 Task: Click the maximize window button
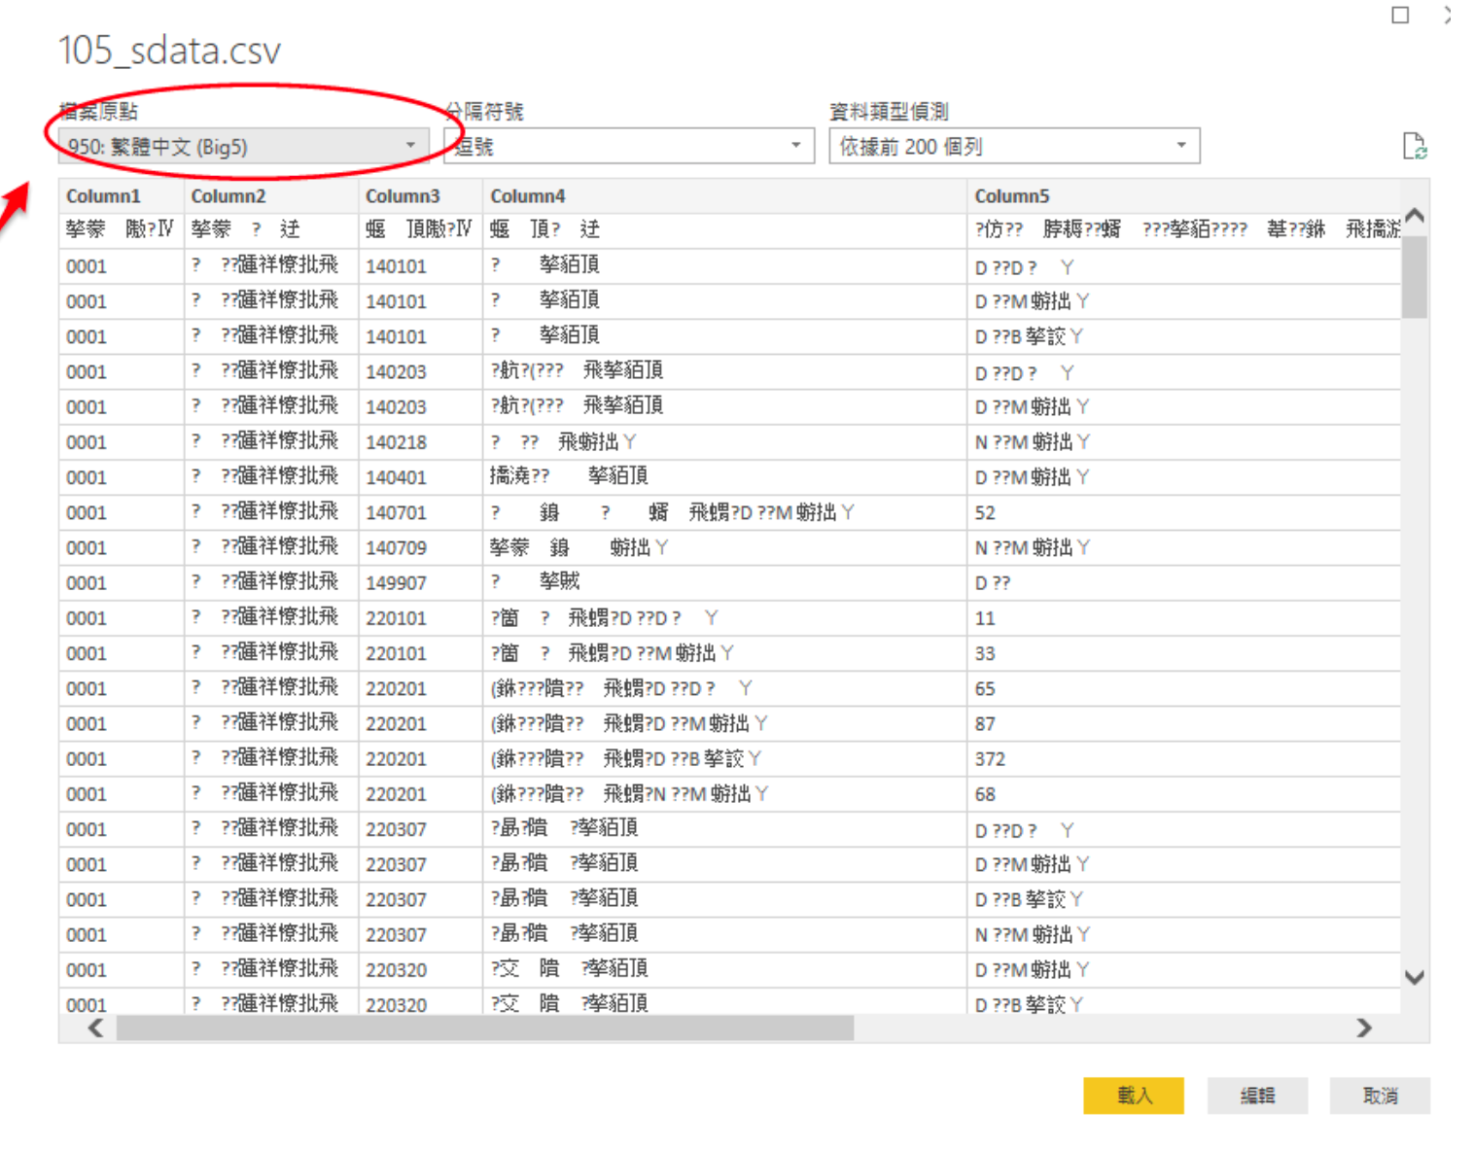tap(1400, 15)
